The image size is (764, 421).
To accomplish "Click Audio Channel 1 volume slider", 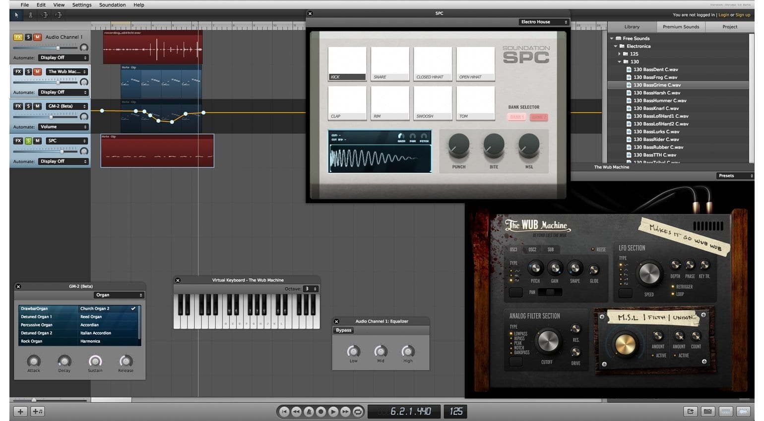I will [x=46, y=48].
